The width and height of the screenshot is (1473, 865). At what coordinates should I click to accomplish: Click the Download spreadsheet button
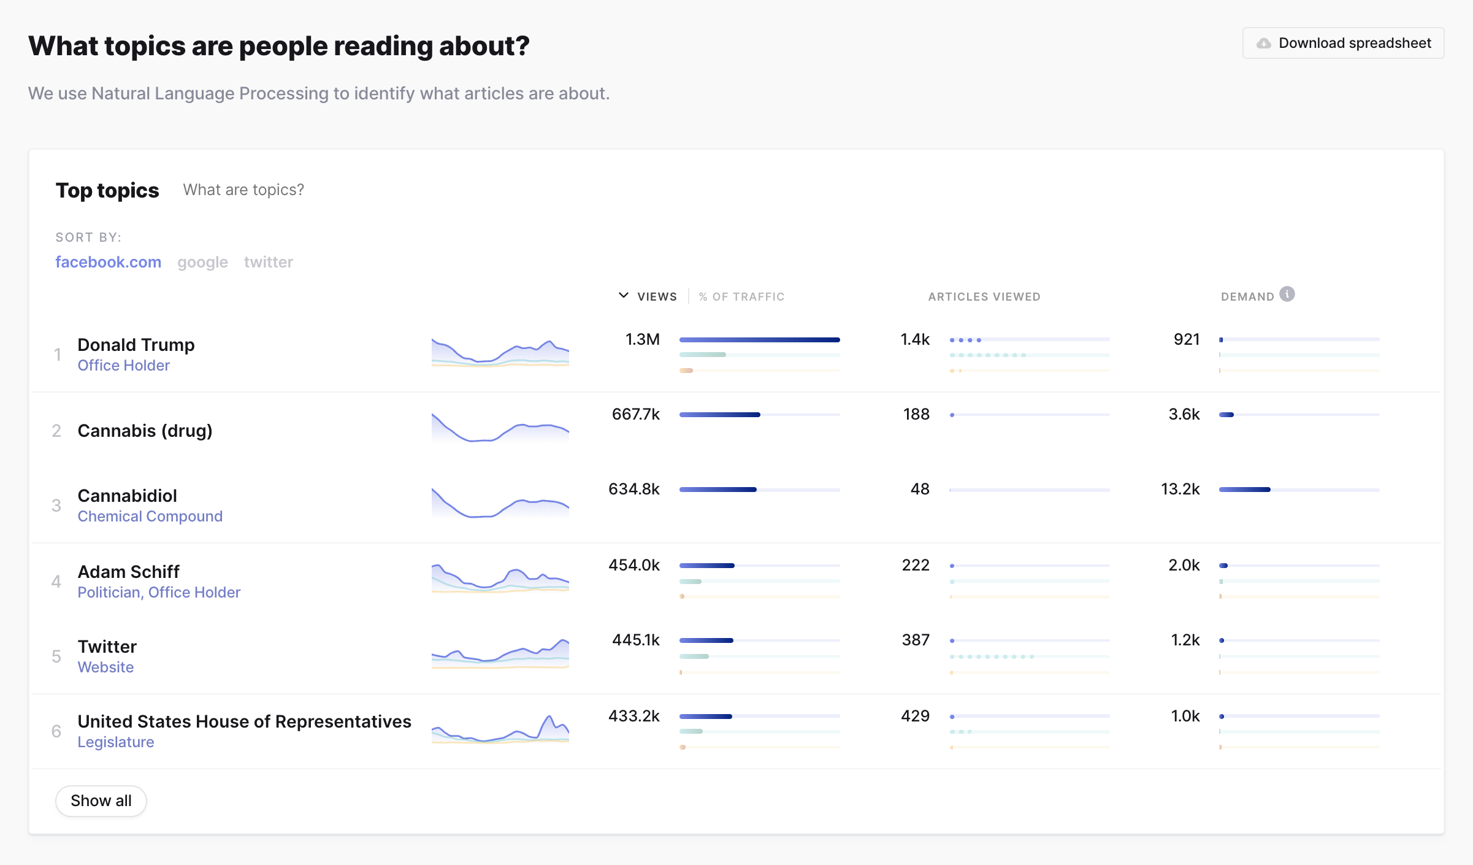pos(1342,43)
